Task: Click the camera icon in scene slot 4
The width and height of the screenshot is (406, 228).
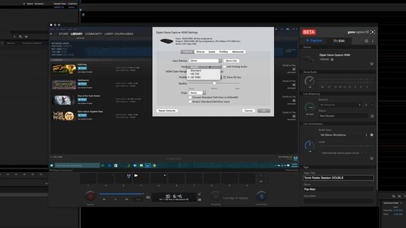Action: (x=136, y=175)
